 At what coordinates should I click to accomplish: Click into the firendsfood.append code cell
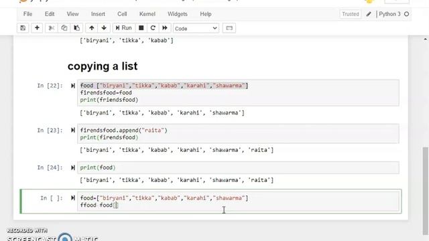[x=238, y=134]
